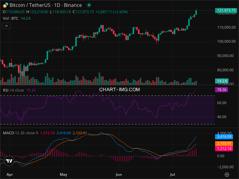The height and width of the screenshot is (179, 239).
Task: Click the 14.2 K value beside Vol · BTC
Action: [26, 18]
